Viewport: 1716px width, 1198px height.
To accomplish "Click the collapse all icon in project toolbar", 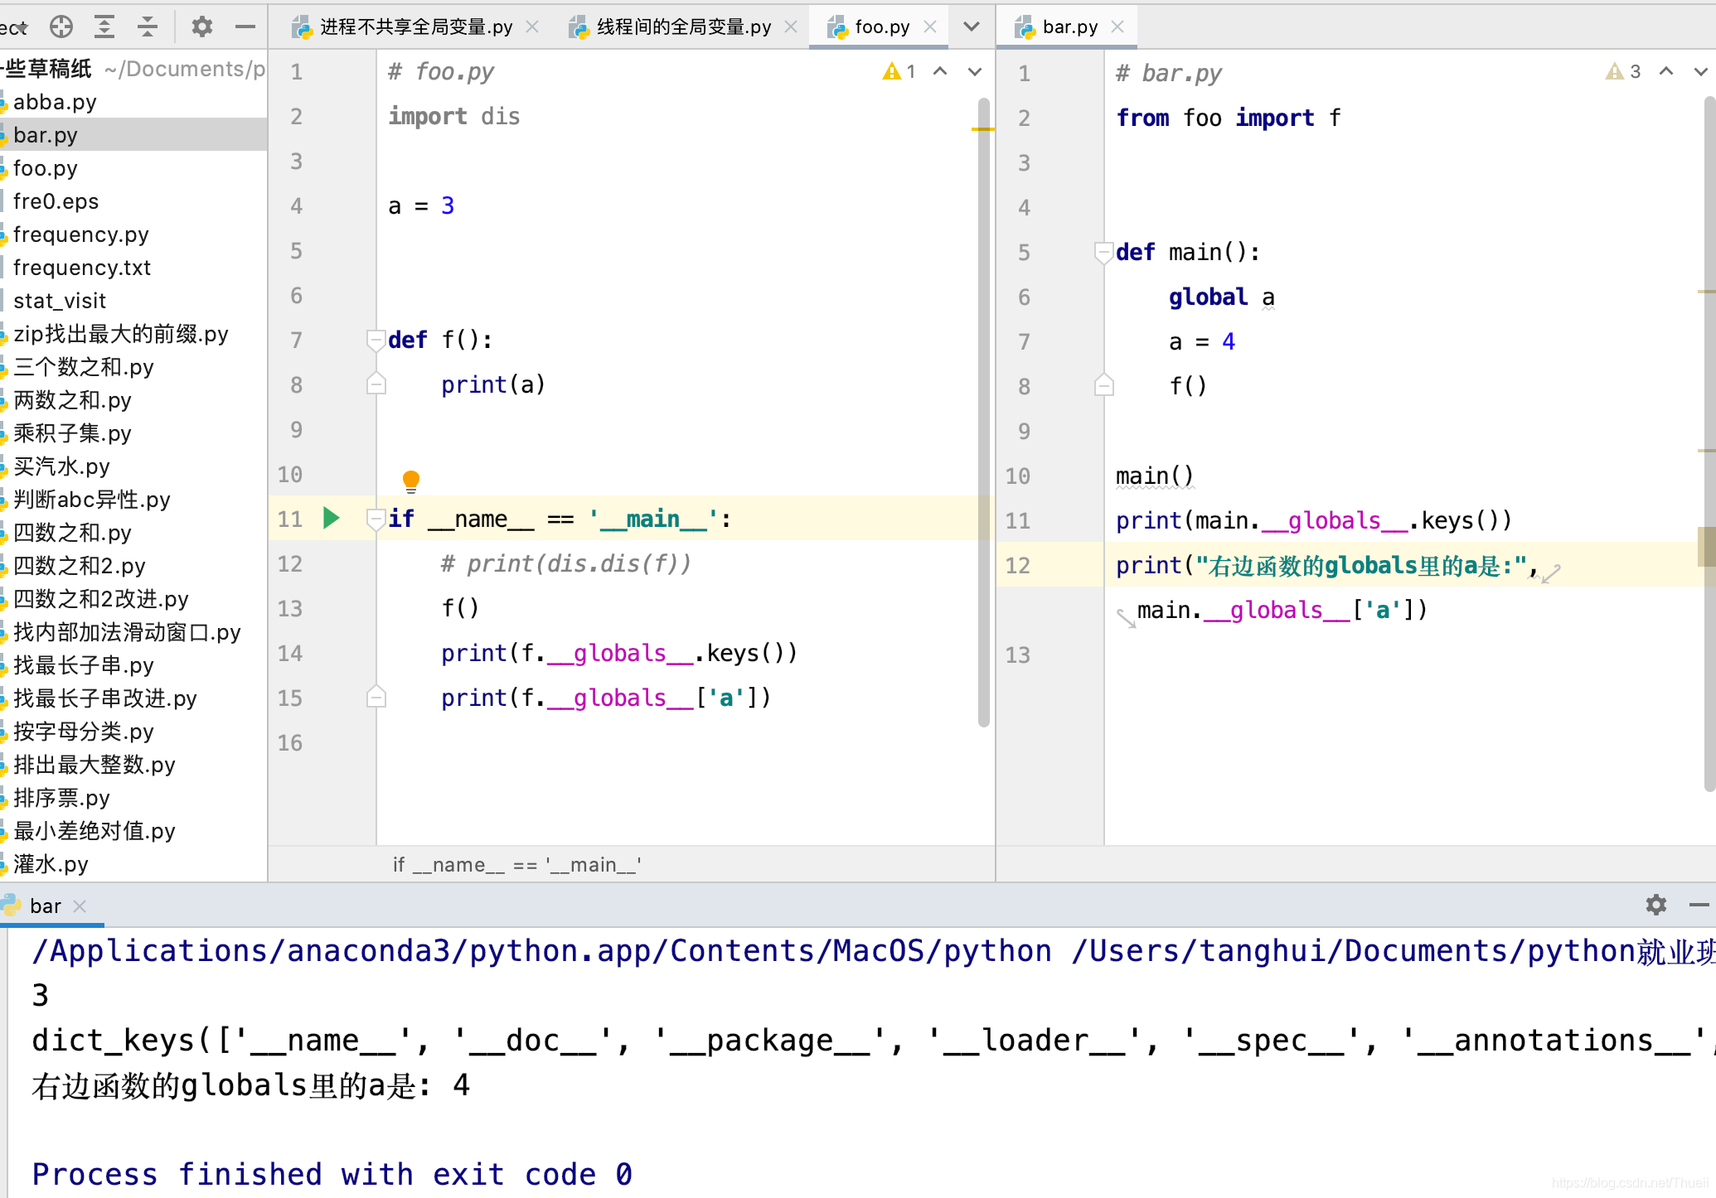I will click(148, 27).
